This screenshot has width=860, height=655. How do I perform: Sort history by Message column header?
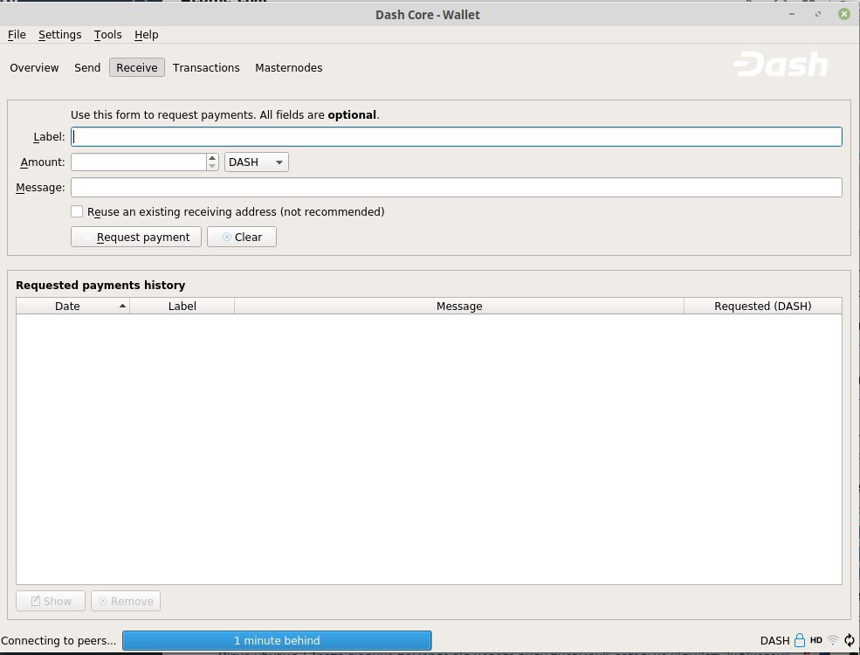tap(459, 307)
